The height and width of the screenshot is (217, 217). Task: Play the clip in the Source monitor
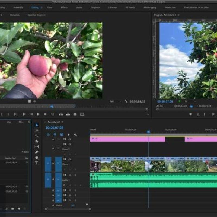38,114
